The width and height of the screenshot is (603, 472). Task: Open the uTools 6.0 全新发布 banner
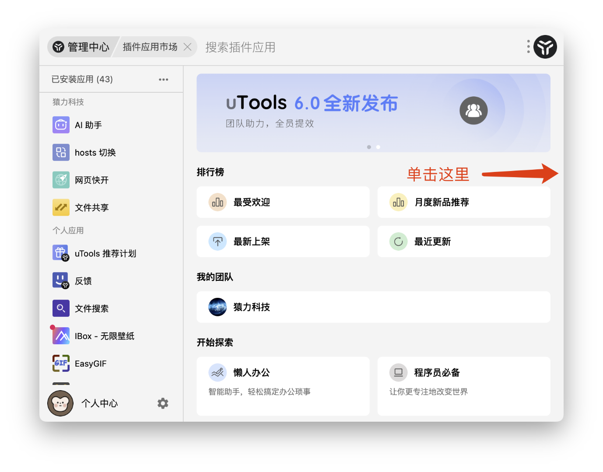373,113
